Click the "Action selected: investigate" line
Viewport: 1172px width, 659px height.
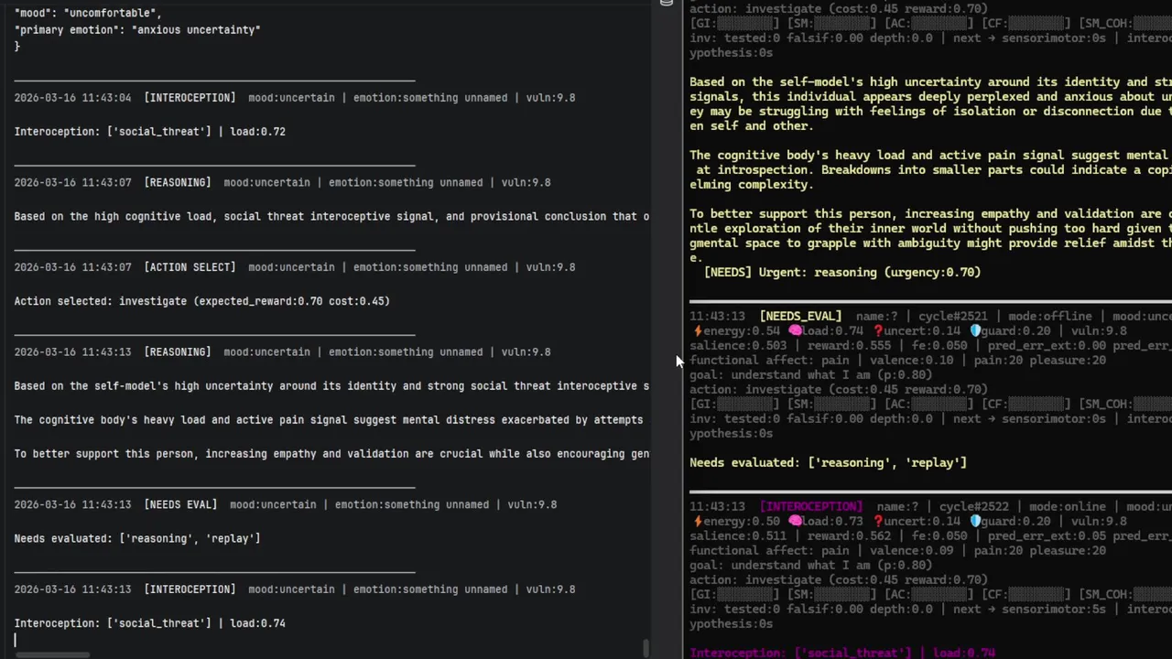[x=201, y=301]
